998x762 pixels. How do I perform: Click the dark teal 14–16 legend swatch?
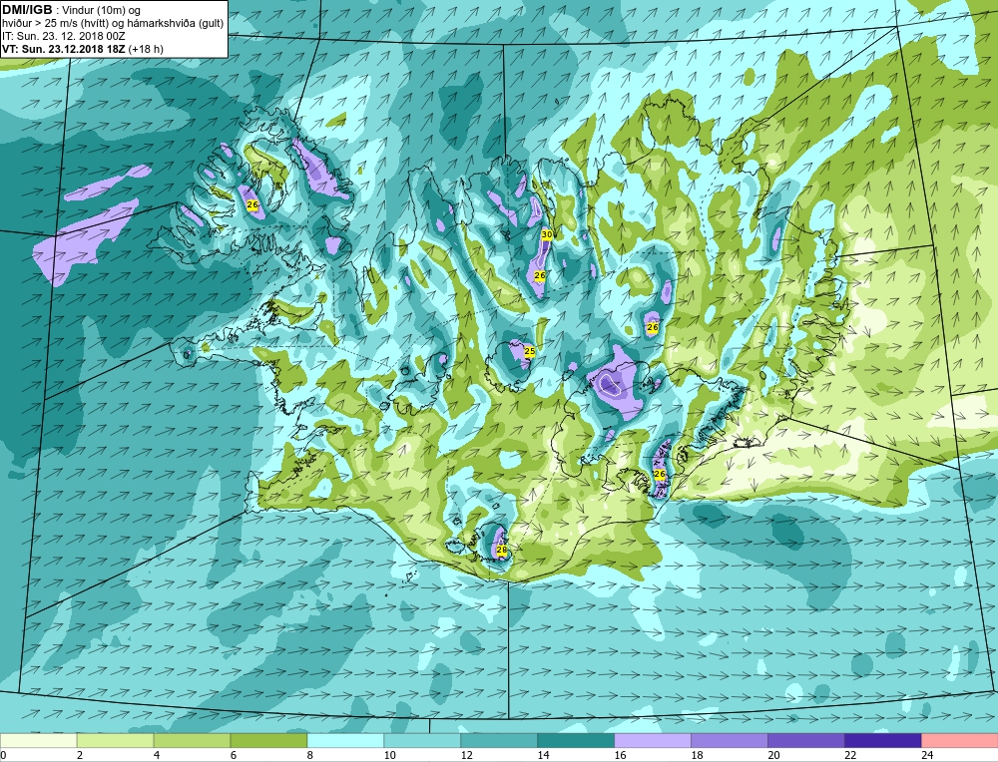[x=576, y=740]
